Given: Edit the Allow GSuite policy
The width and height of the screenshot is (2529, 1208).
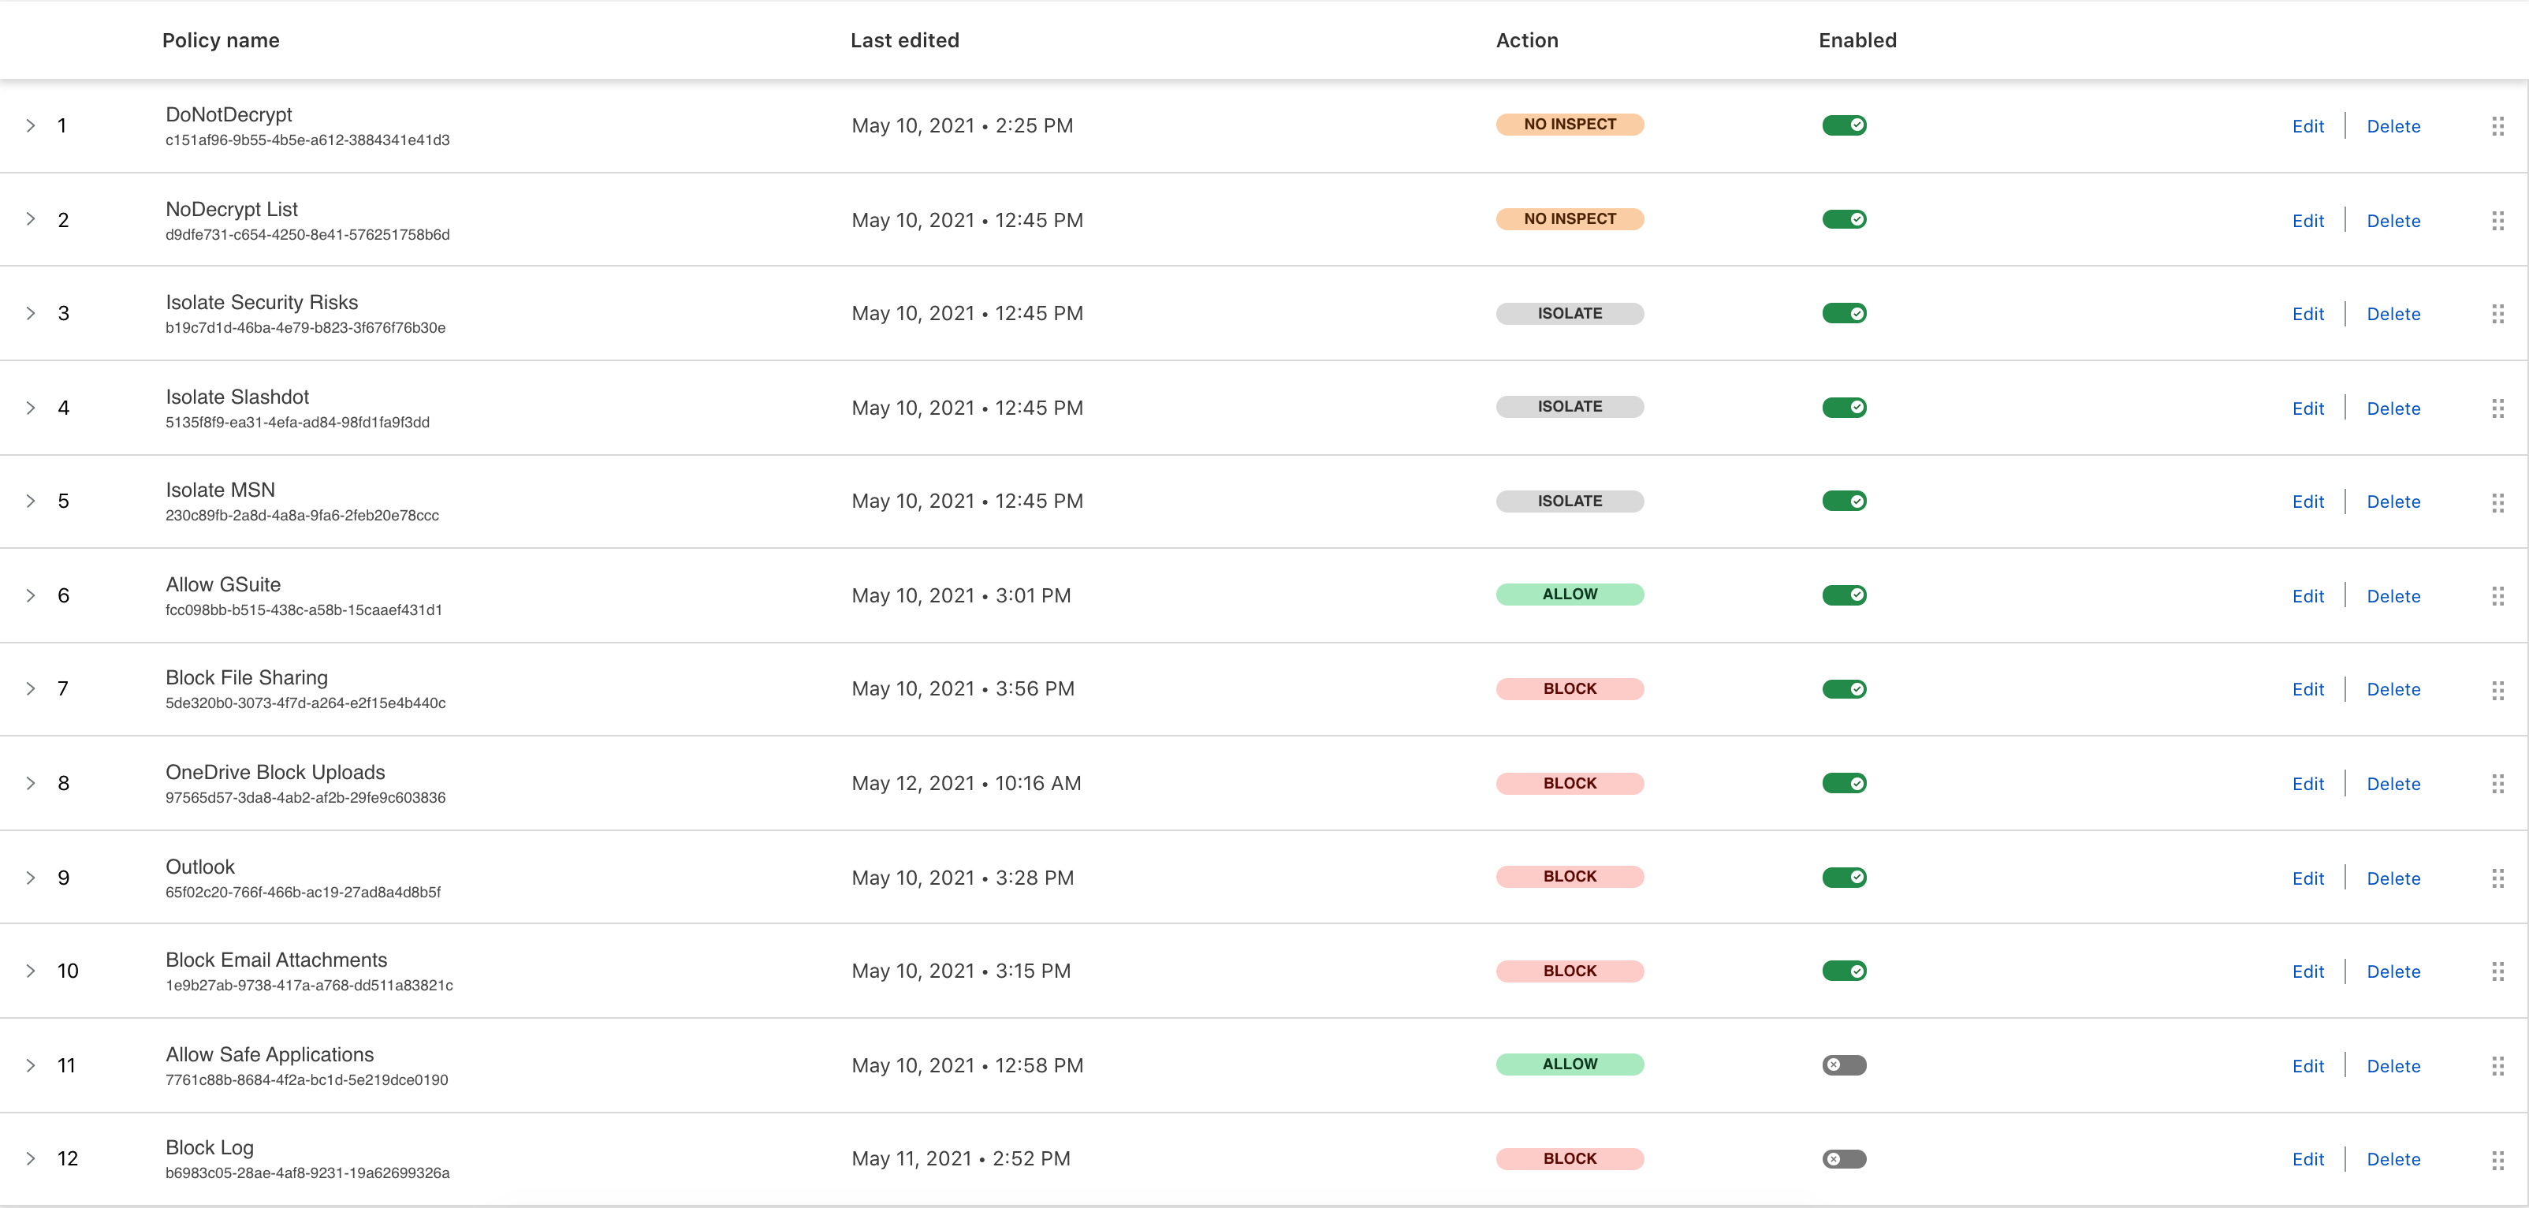Looking at the screenshot, I should pos(2307,596).
